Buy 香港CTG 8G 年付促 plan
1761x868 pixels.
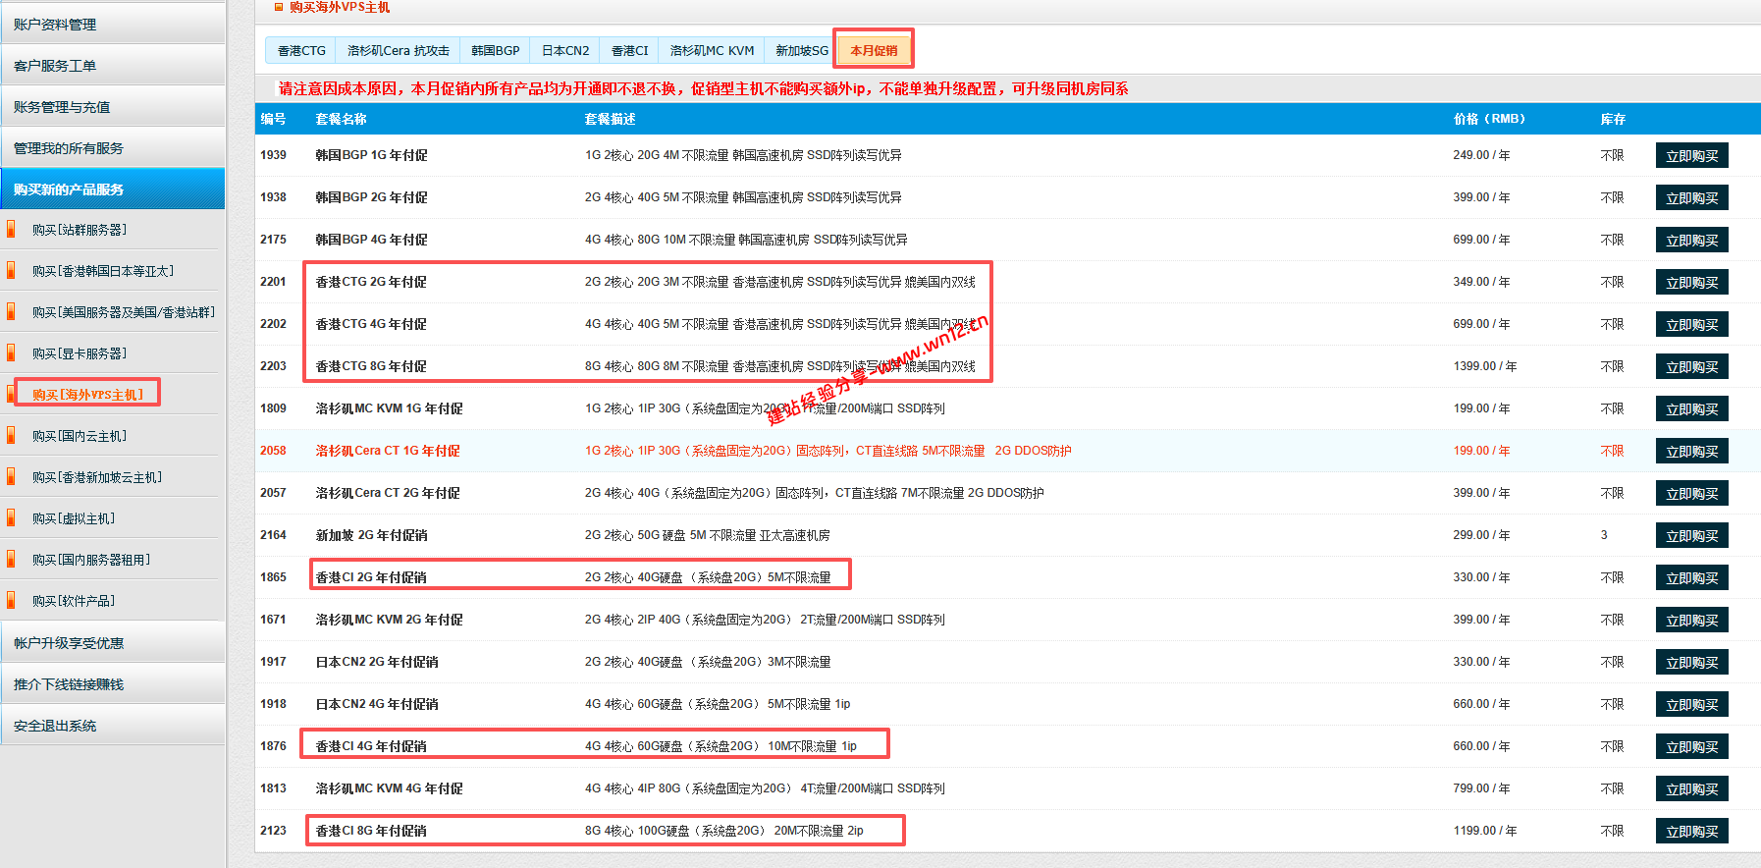[1691, 367]
